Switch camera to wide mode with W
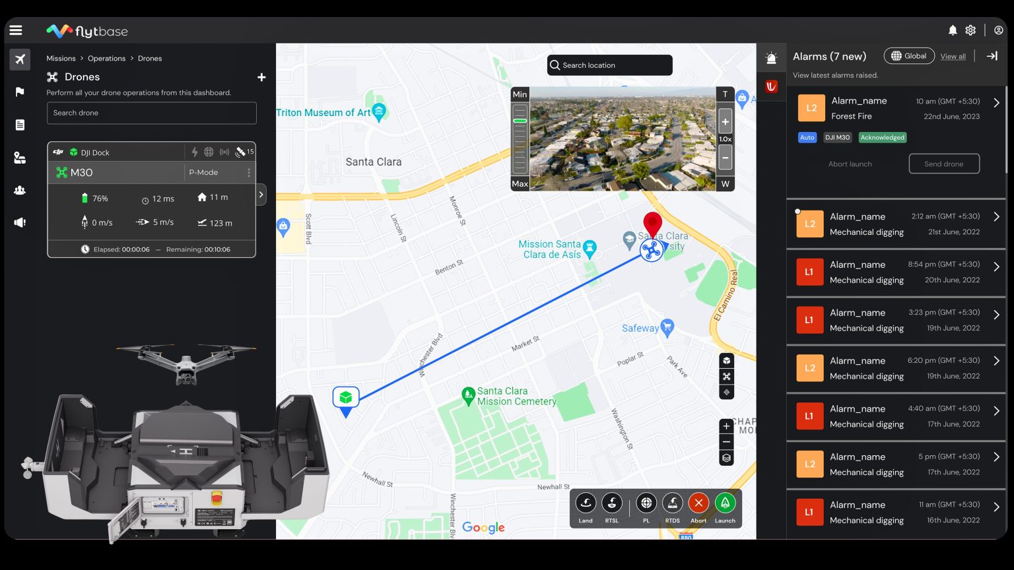Image resolution: width=1014 pixels, height=570 pixels. (725, 183)
